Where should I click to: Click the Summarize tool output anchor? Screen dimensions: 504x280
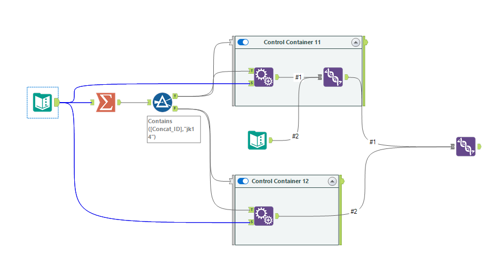pyautogui.click(x=119, y=103)
